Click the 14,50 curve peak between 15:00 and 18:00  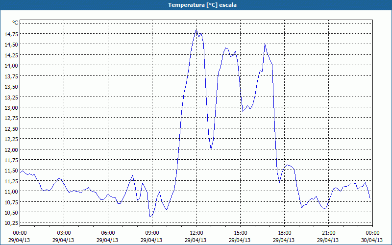point(265,44)
